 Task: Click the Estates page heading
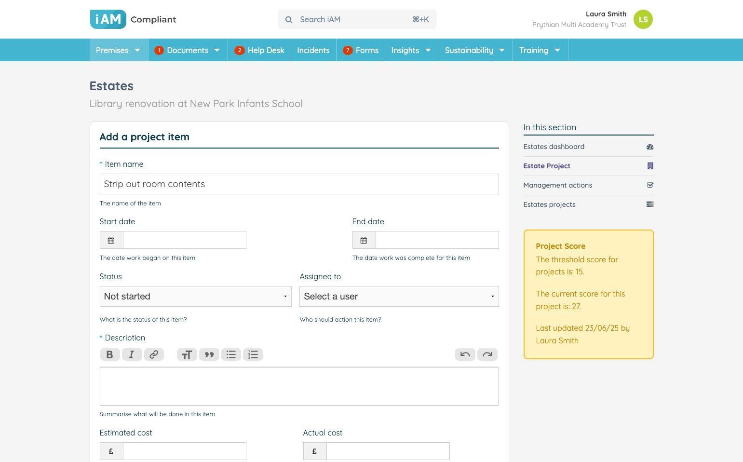(111, 86)
